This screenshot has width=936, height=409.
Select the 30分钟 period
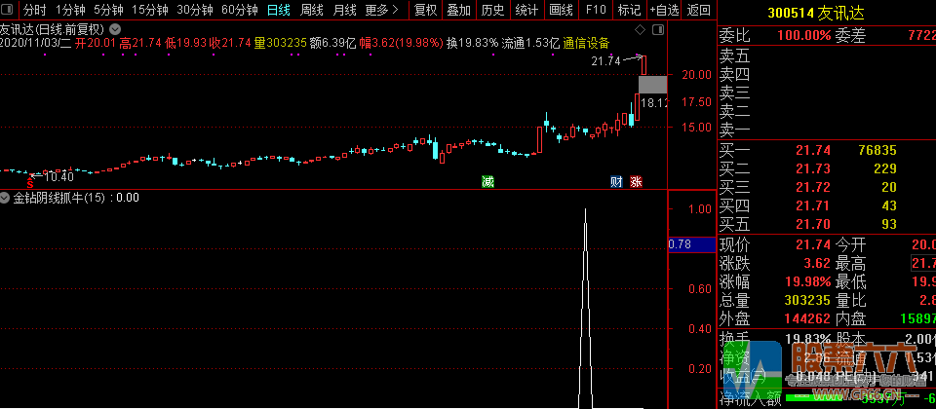pyautogui.click(x=195, y=10)
